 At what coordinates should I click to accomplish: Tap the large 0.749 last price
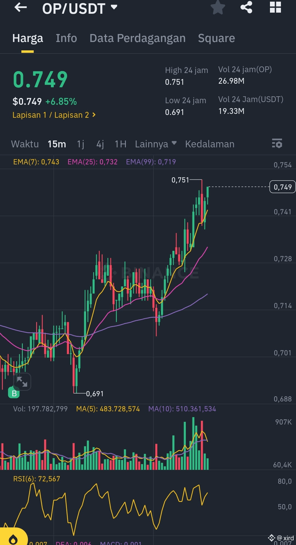coord(40,80)
